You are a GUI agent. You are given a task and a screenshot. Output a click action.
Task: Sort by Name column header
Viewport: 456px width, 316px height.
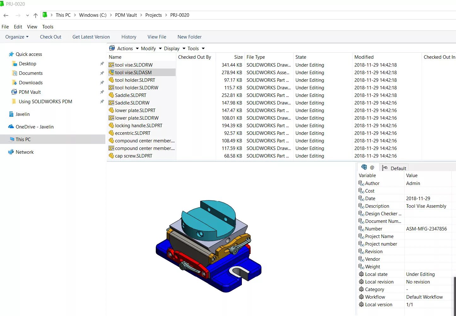pos(115,57)
